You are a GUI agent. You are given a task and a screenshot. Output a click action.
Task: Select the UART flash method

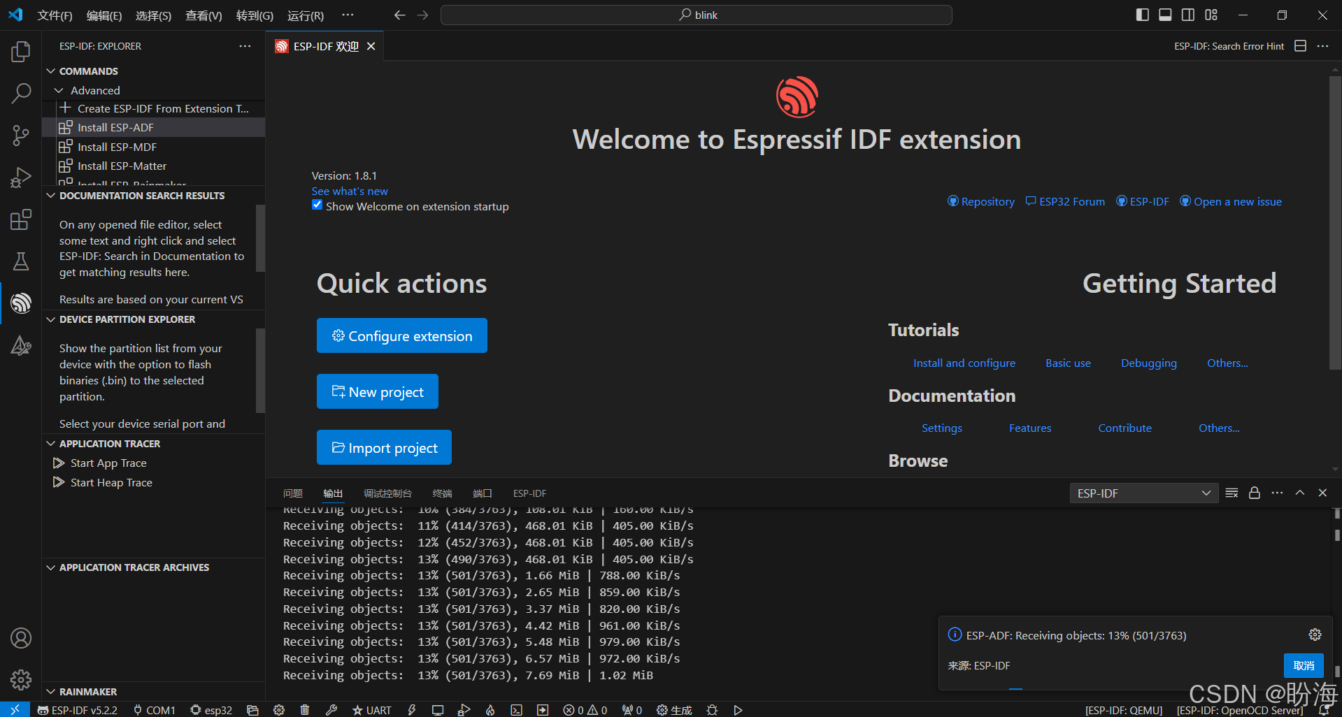point(372,710)
